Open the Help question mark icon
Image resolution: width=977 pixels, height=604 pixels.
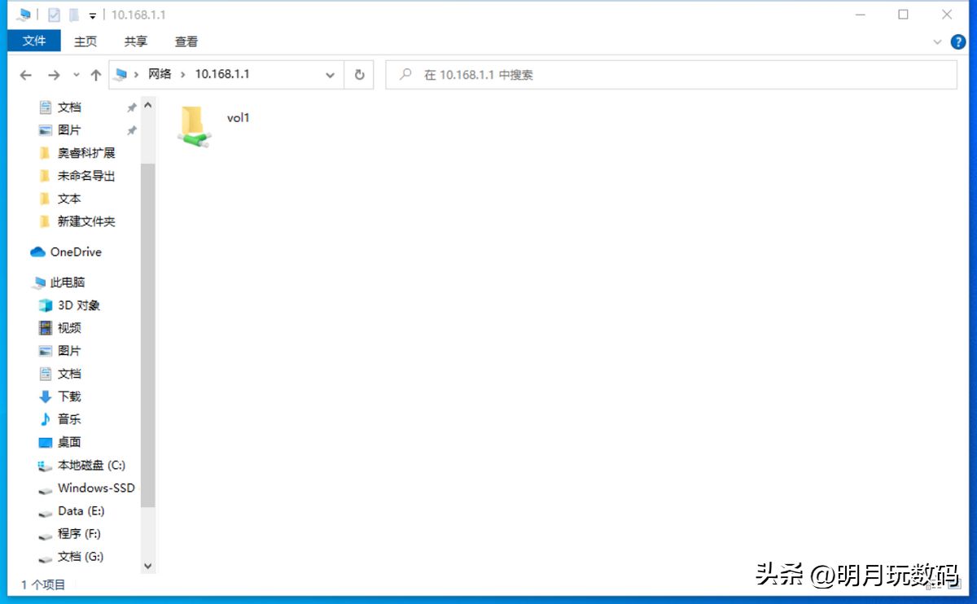[x=958, y=42]
